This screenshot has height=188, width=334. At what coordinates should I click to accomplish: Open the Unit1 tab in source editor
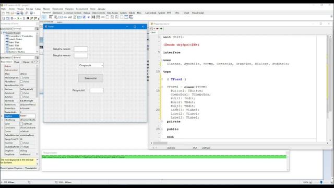[153, 32]
